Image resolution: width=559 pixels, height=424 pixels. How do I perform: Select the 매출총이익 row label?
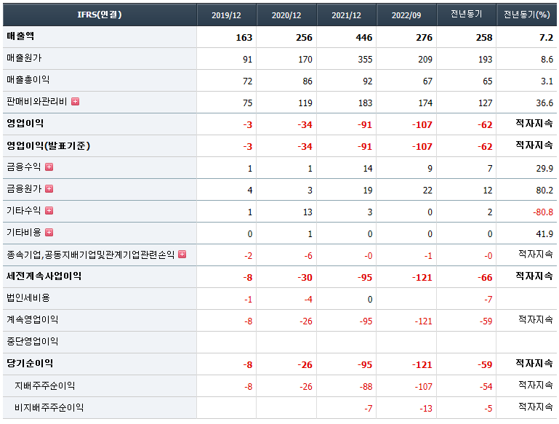(x=28, y=79)
